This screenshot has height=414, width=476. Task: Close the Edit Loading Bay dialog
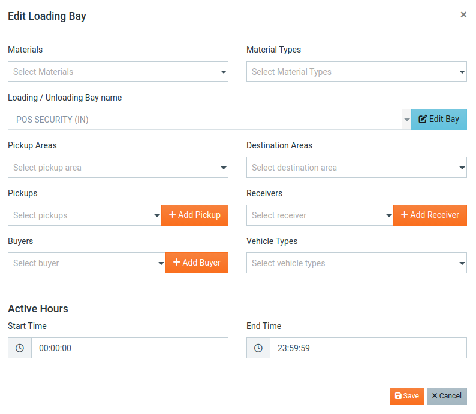tap(463, 14)
